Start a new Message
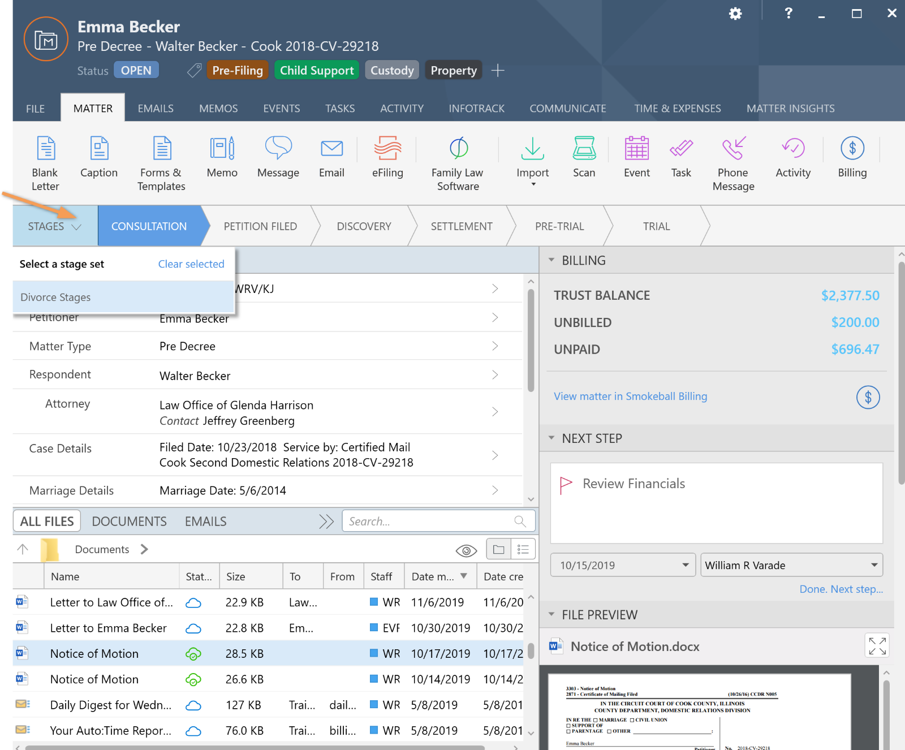905x750 pixels. pos(278,157)
